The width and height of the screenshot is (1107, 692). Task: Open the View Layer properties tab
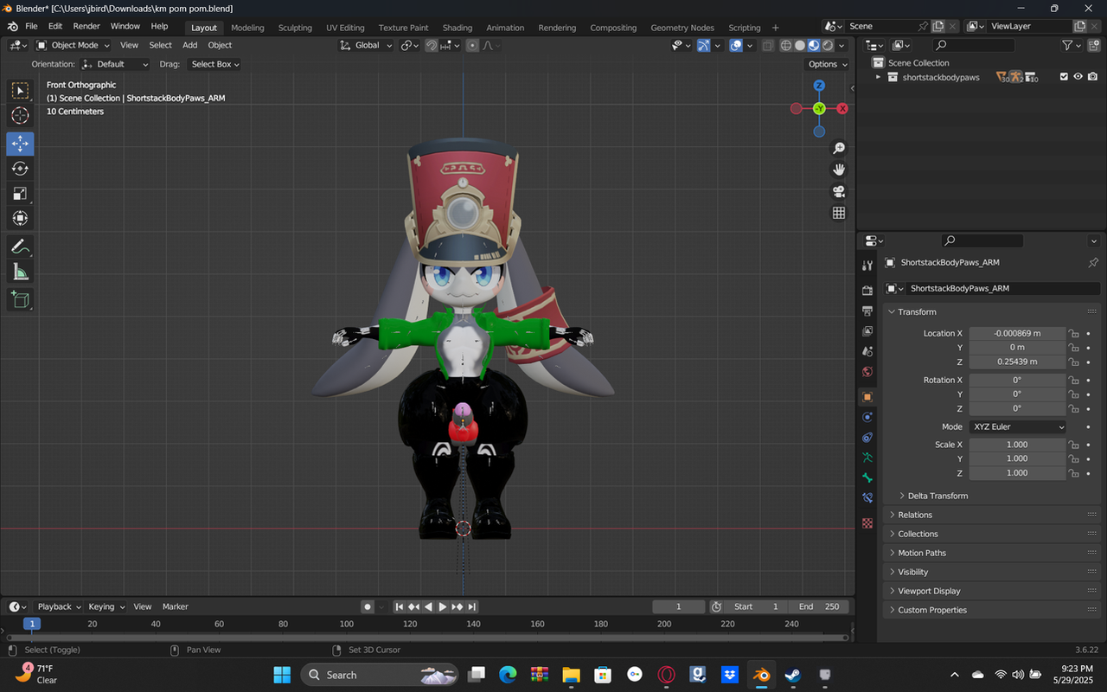pyautogui.click(x=867, y=331)
